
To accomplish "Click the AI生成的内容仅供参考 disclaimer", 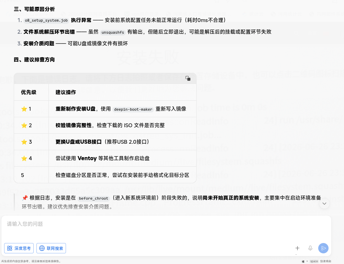I will click(x=31, y=261).
